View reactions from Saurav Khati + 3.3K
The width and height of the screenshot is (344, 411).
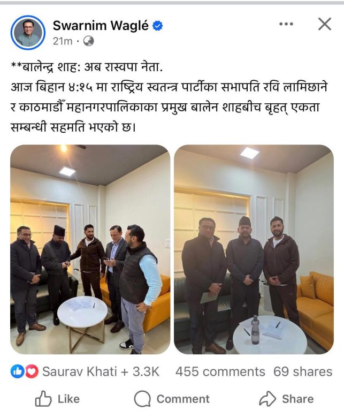101,371
